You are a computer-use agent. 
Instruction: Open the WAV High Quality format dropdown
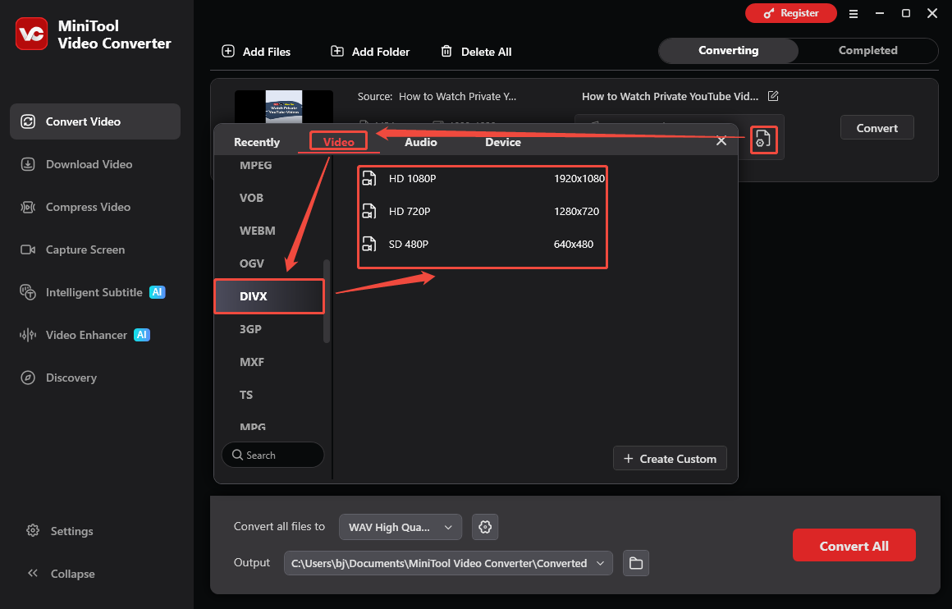click(400, 527)
